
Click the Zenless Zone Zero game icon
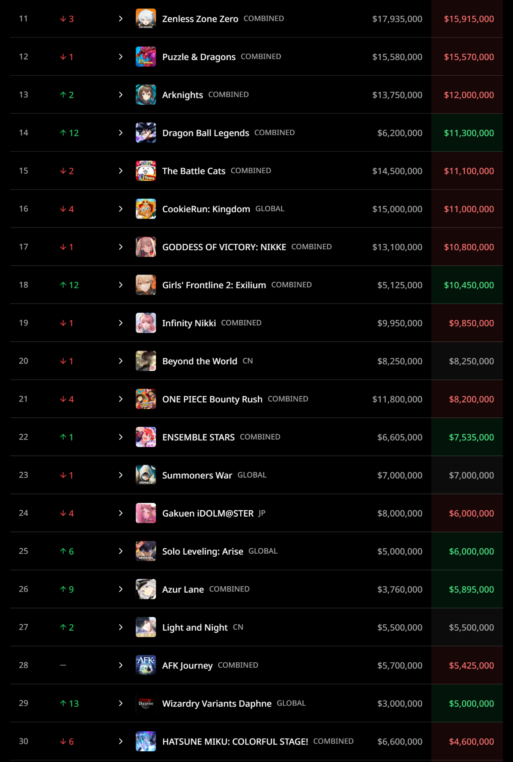point(146,19)
